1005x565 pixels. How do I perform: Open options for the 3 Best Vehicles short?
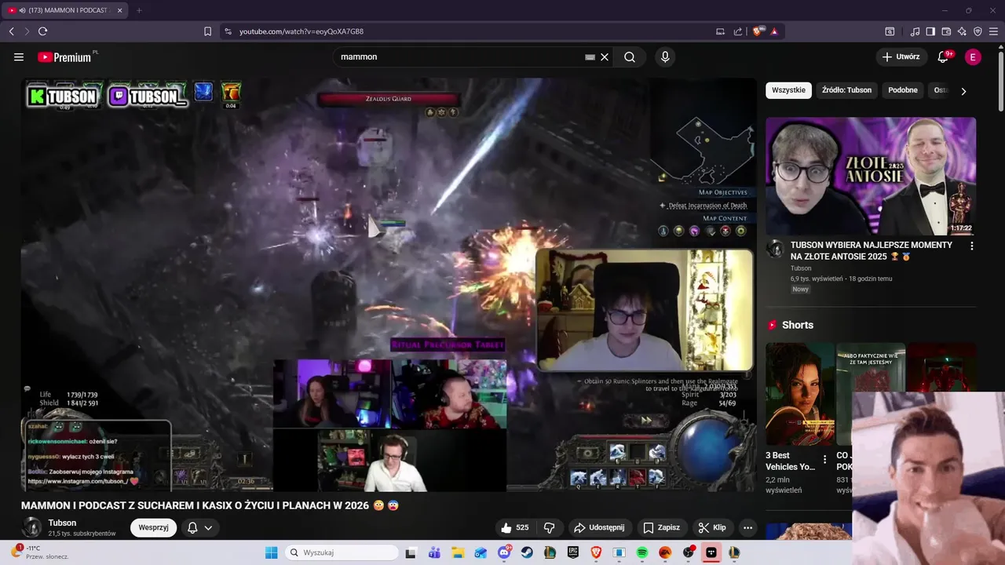click(824, 460)
